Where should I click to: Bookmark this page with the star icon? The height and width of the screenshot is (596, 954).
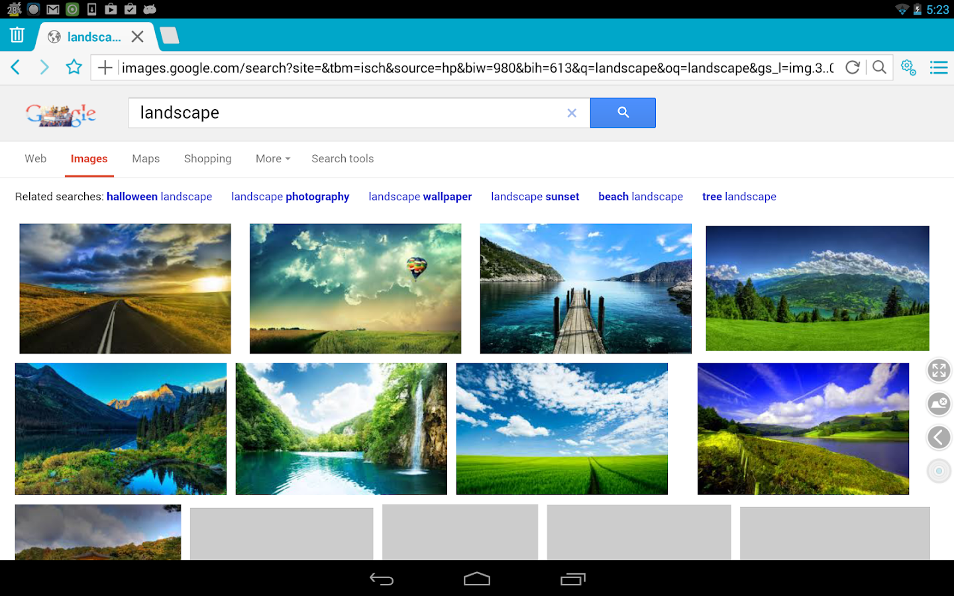coord(74,67)
